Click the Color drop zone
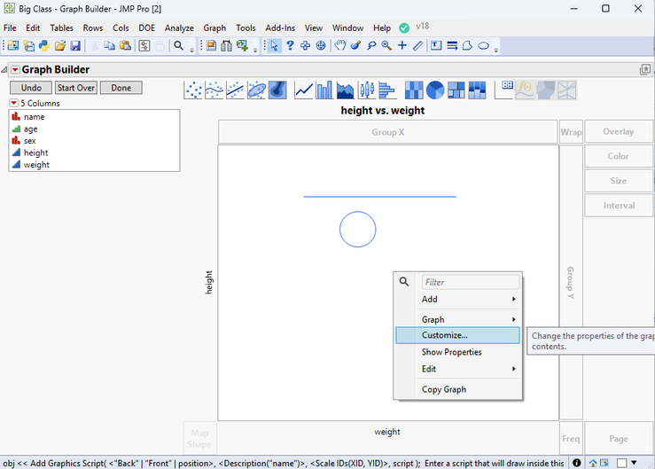Viewport: 655px width, 469px height. click(x=618, y=156)
